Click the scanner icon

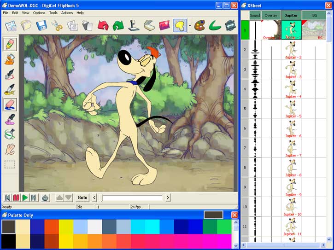(149, 26)
